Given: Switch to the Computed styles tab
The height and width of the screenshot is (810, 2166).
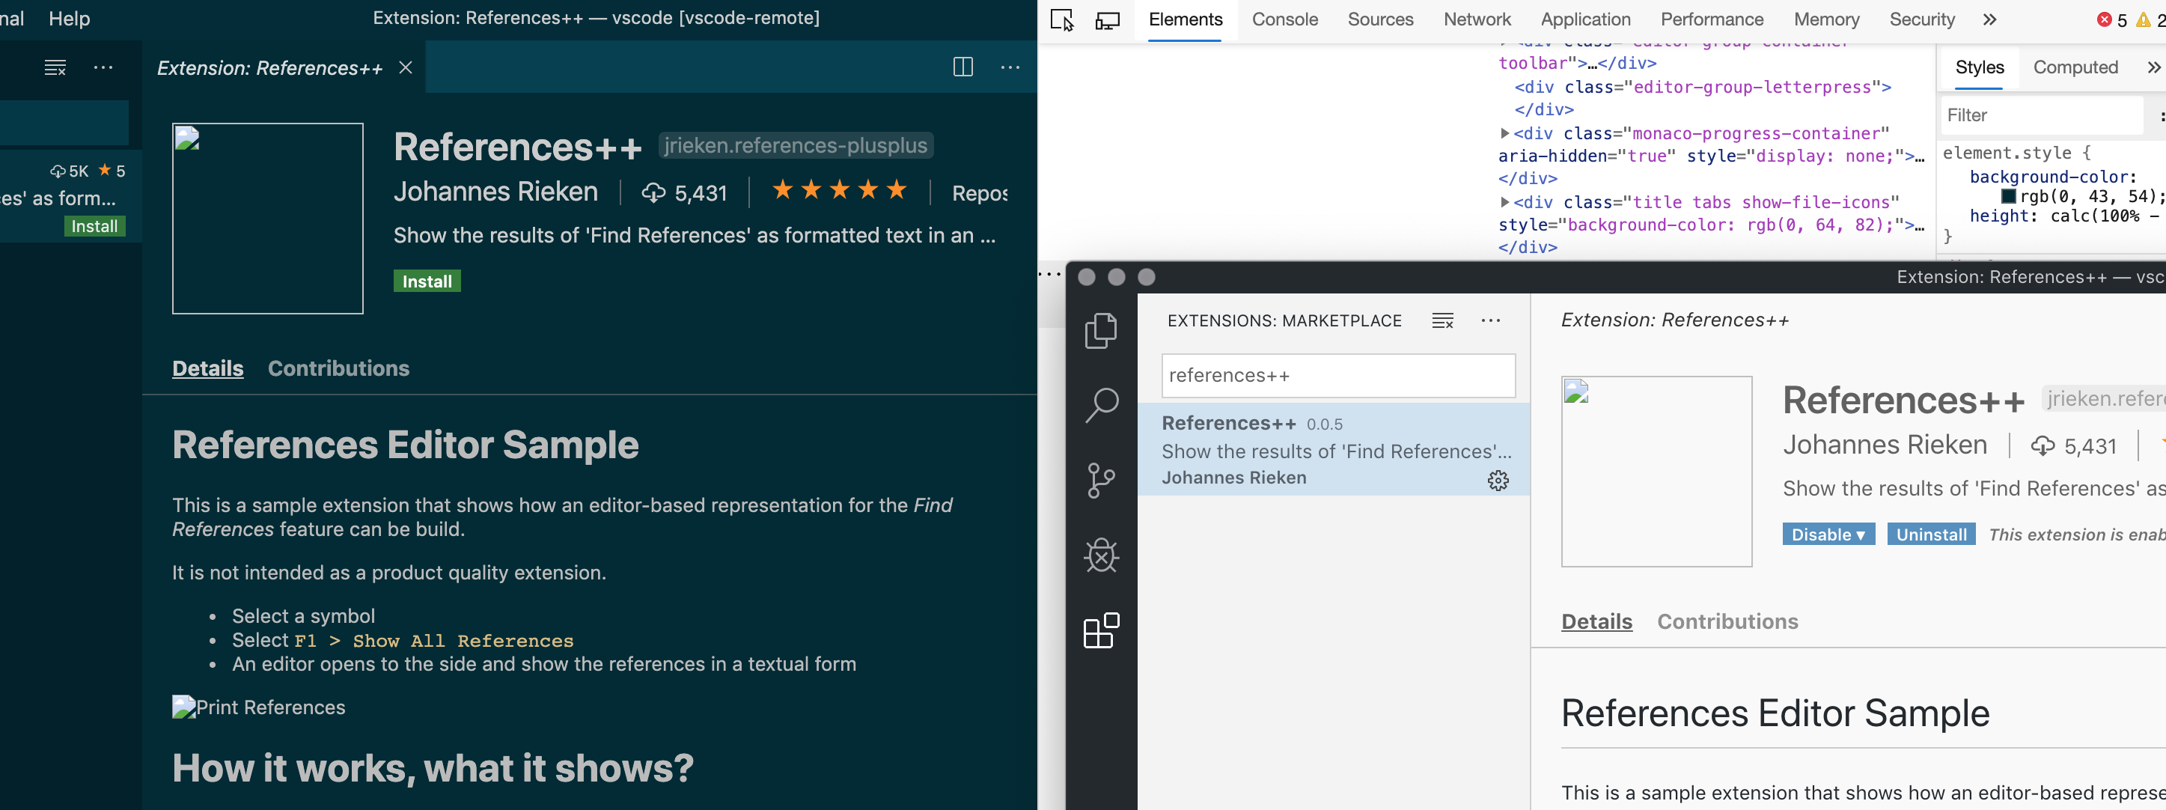Looking at the screenshot, I should tap(2076, 67).
